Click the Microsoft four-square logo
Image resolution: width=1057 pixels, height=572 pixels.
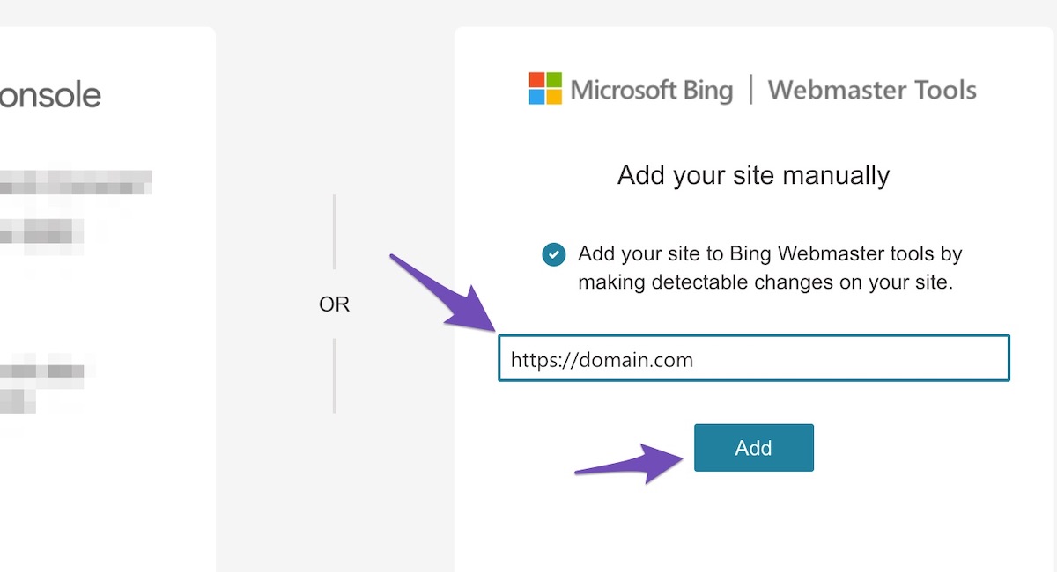pyautogui.click(x=545, y=89)
